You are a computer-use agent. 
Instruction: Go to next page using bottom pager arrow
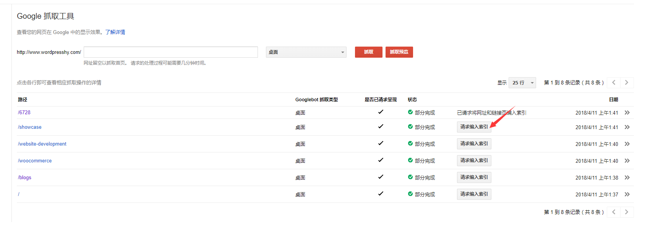point(627,212)
